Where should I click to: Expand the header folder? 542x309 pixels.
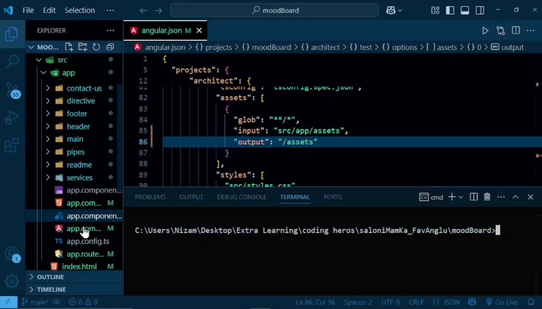click(47, 126)
